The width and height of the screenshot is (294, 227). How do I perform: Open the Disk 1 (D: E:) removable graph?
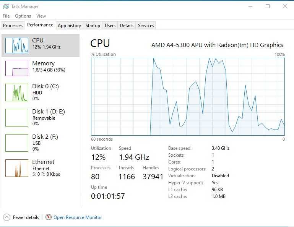17,117
